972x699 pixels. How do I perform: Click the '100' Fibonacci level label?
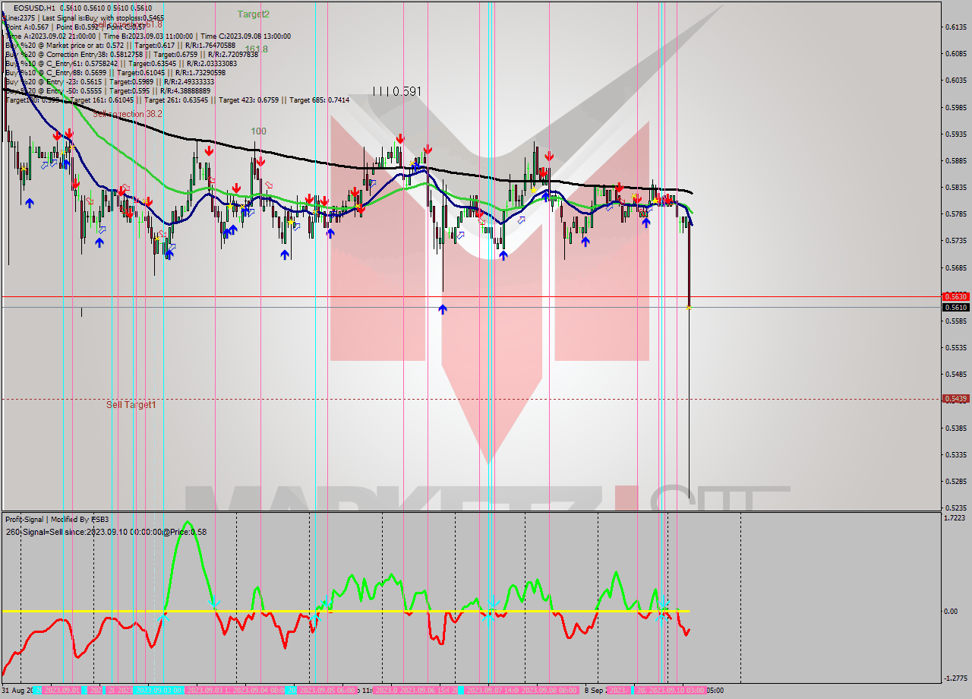(x=258, y=131)
